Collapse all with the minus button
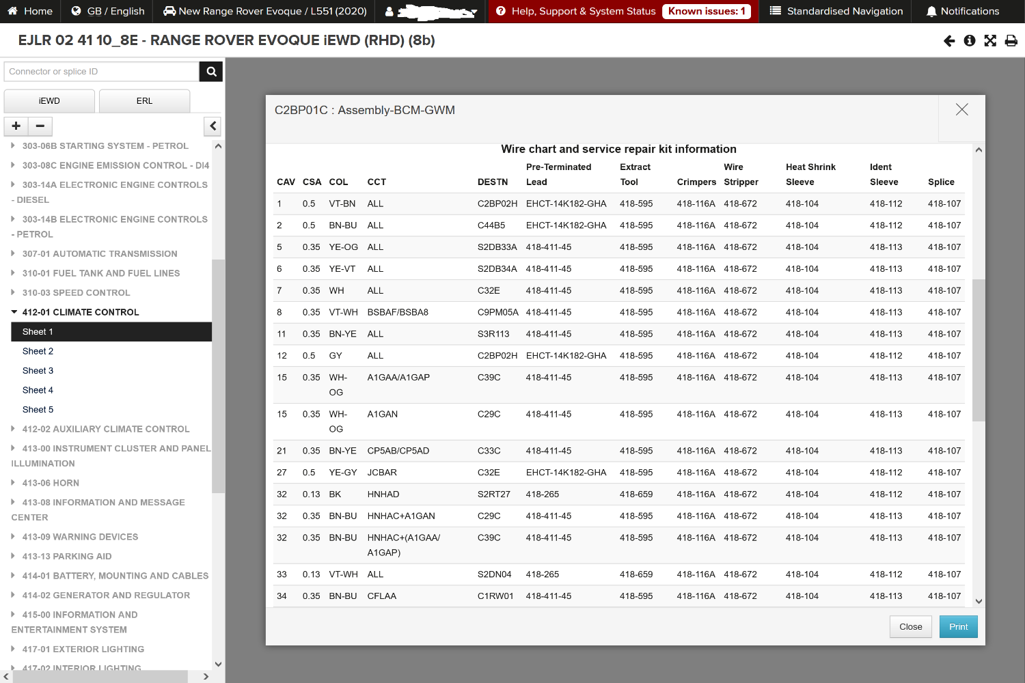 click(x=40, y=126)
